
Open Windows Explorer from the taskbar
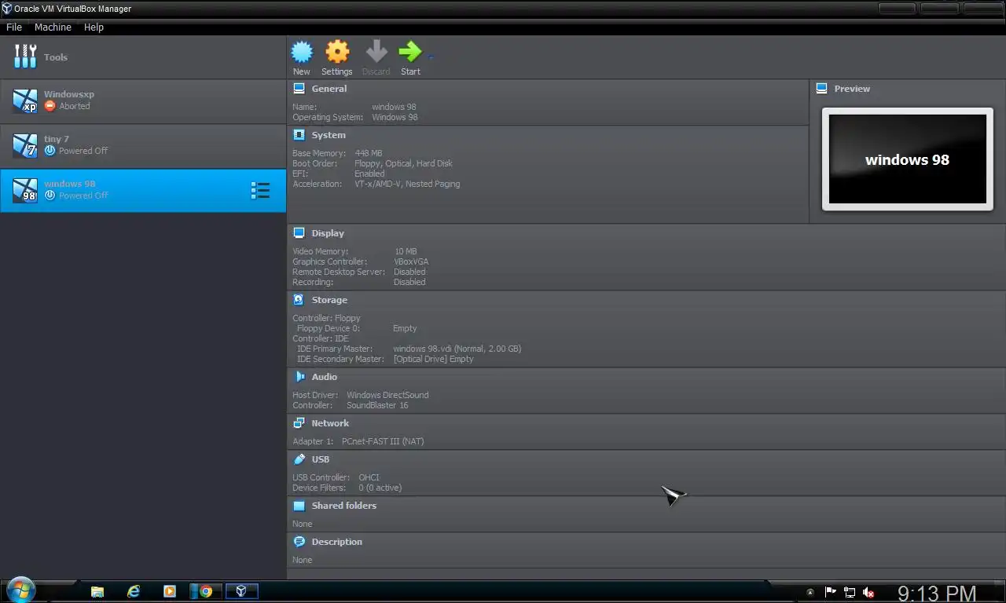coord(97,591)
